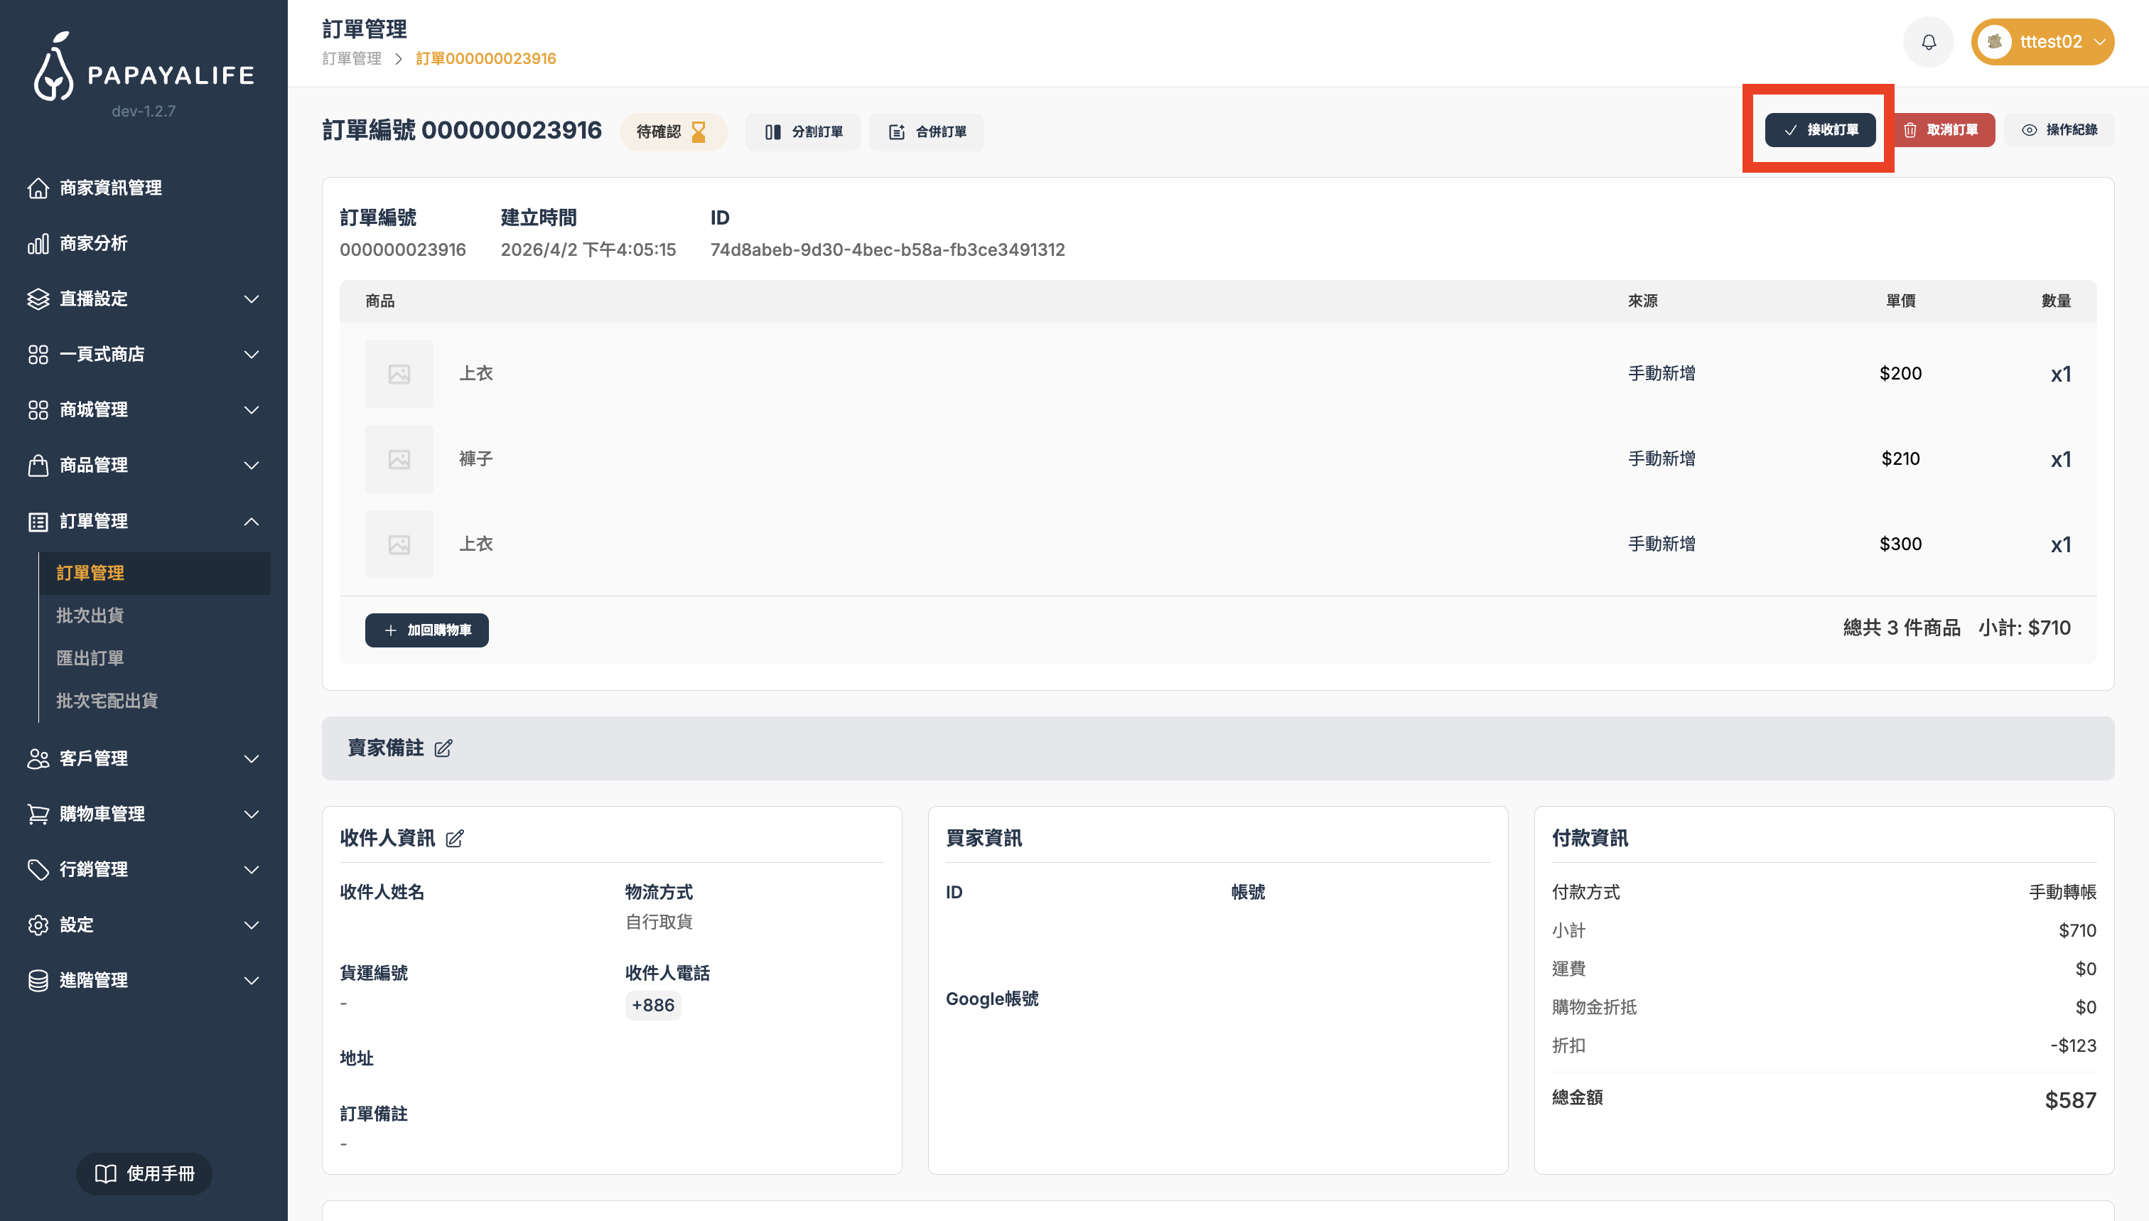Click 訂單管理 breadcrumb link
The image size is (2149, 1221).
click(x=351, y=59)
